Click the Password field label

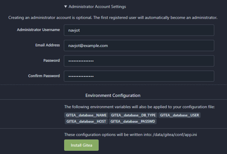point(51,61)
